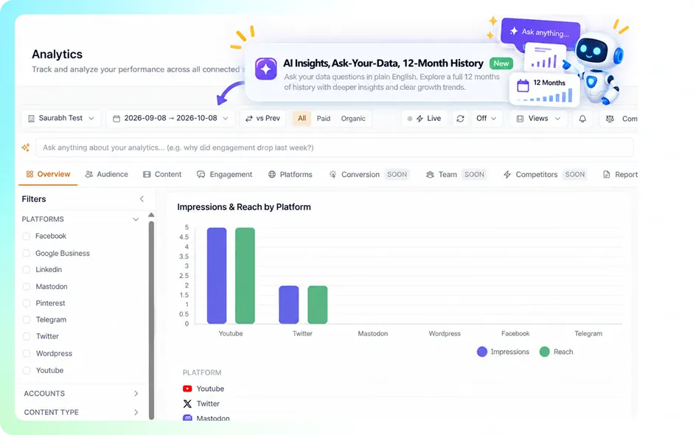Click the Filters panel vertical scrollbar

click(x=151, y=319)
